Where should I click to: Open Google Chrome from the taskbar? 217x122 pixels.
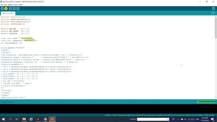pyautogui.click(x=45, y=119)
